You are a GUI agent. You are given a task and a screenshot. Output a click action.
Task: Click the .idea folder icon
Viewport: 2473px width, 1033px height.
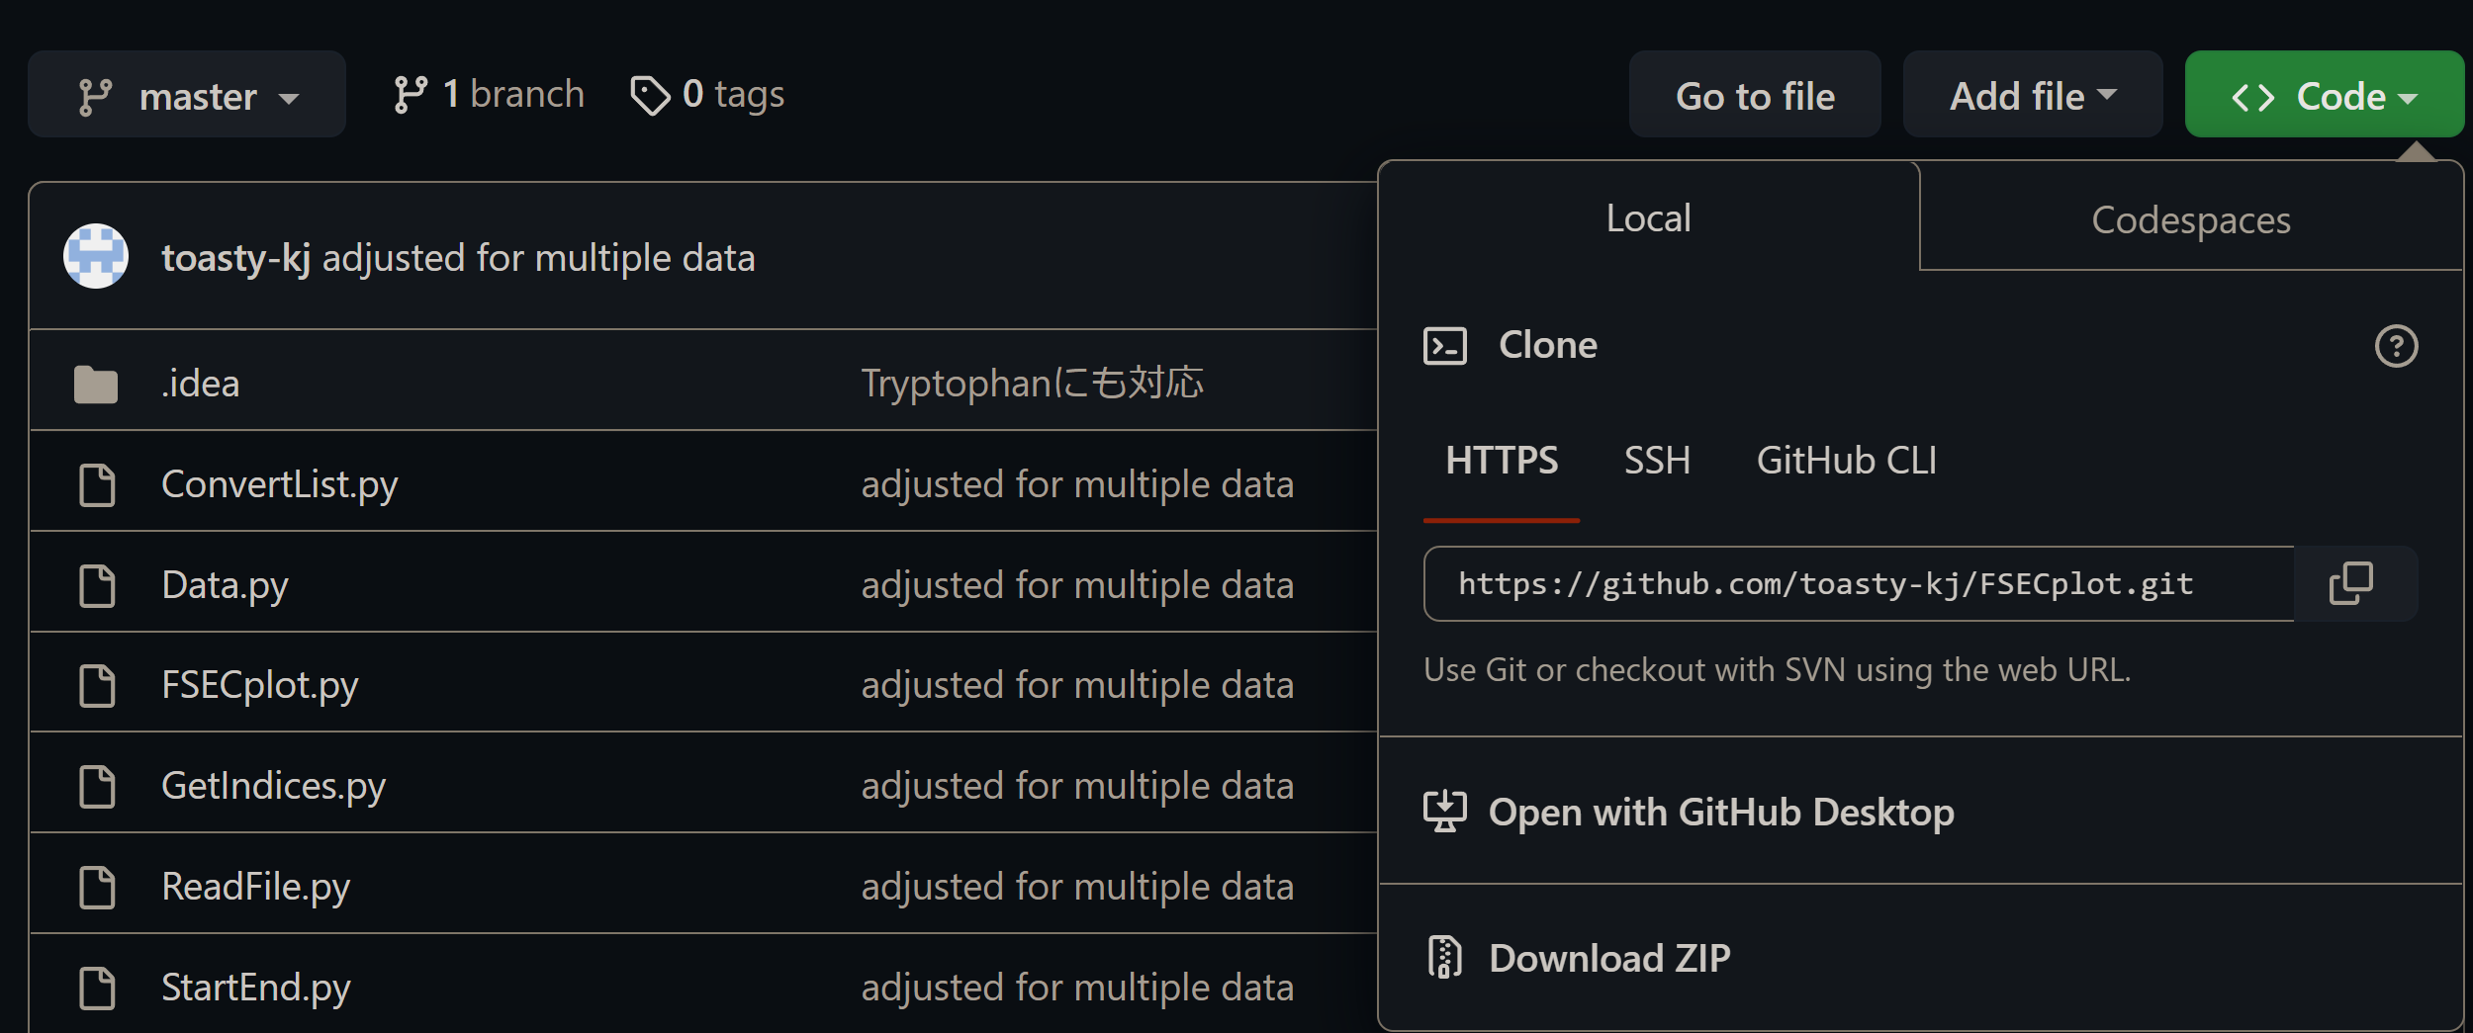point(96,385)
